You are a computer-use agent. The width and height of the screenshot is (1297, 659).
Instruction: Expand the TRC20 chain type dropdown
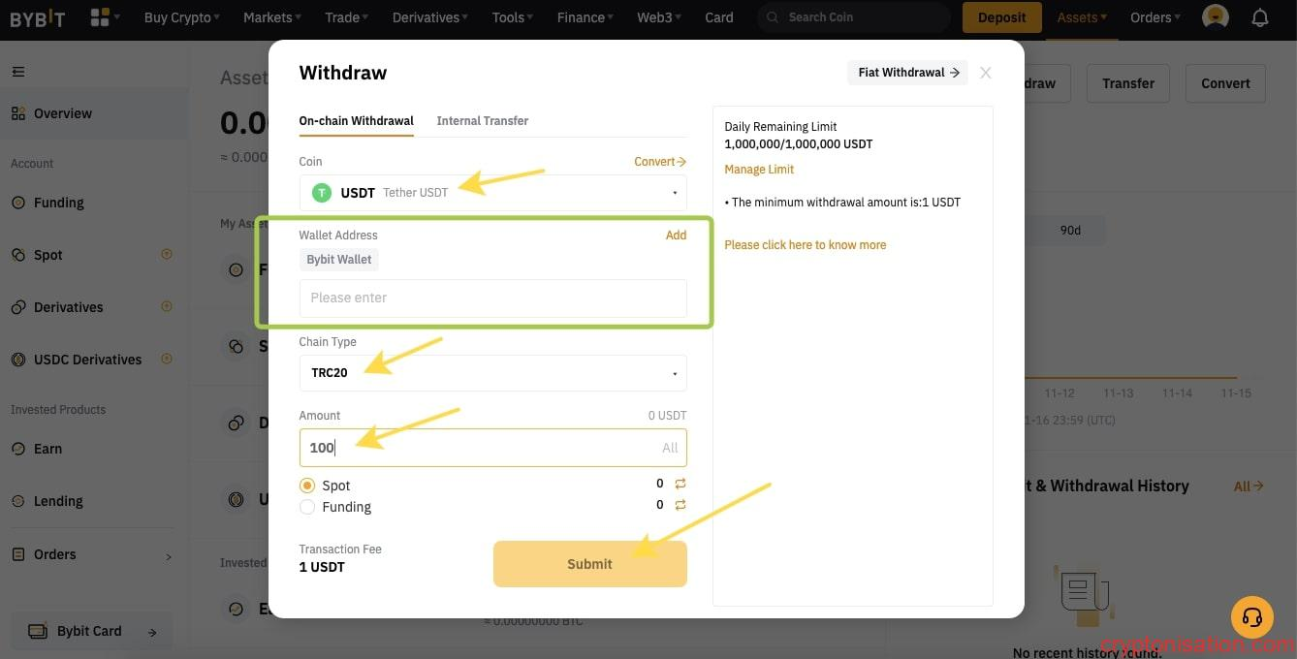(492, 373)
